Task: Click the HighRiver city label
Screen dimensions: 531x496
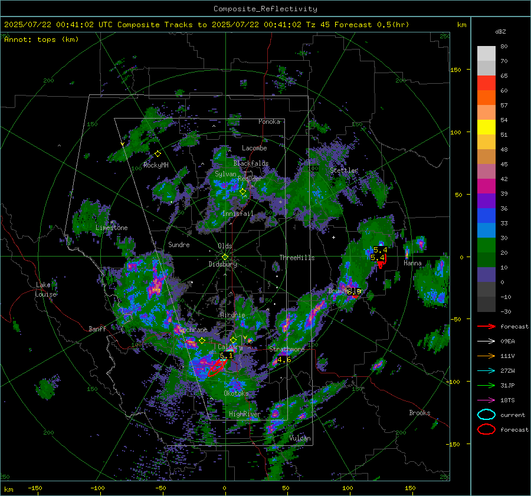Action: click(244, 414)
